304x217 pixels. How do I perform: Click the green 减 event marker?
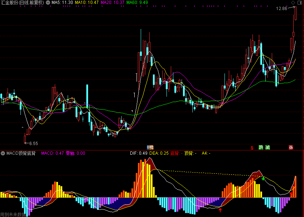point(267,147)
